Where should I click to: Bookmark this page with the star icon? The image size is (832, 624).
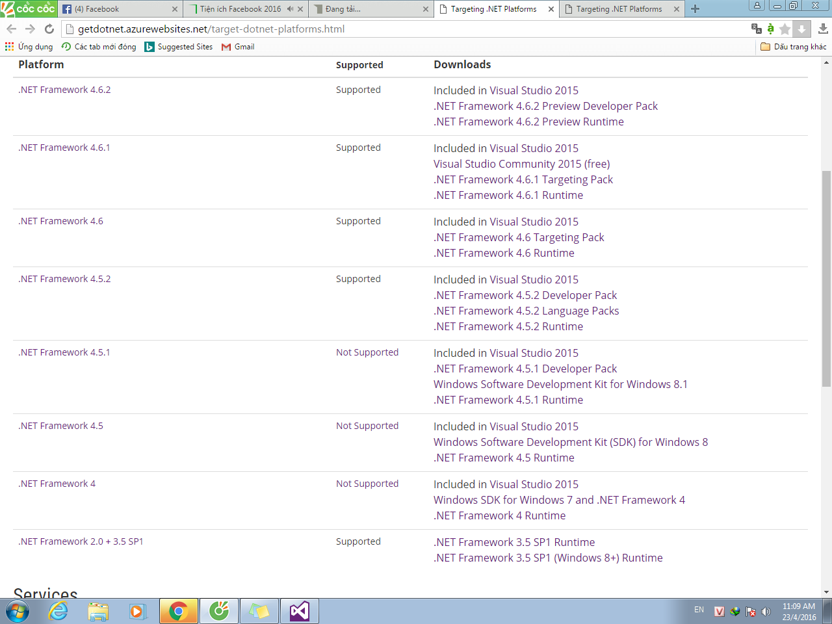click(x=785, y=29)
